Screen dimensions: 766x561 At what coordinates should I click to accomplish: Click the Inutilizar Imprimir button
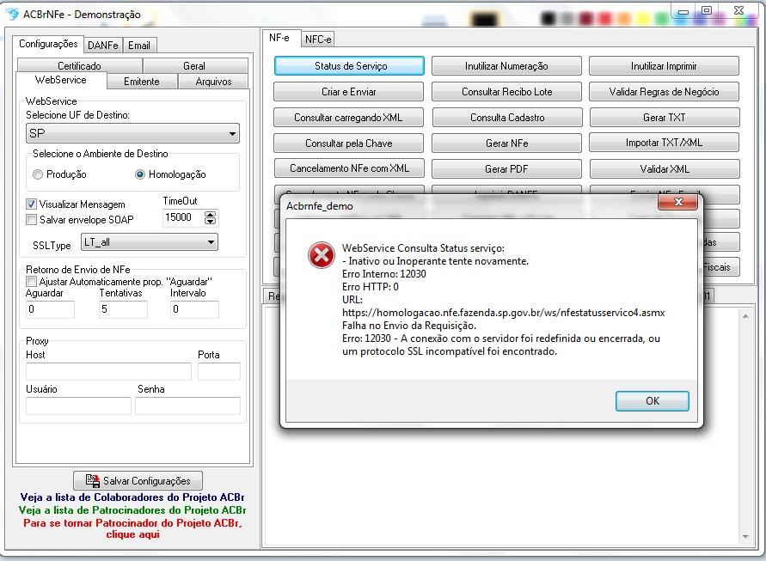point(664,66)
